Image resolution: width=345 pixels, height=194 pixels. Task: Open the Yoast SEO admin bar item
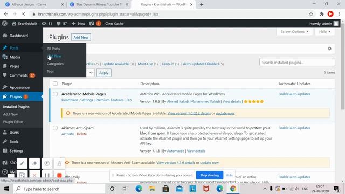tap(95, 23)
